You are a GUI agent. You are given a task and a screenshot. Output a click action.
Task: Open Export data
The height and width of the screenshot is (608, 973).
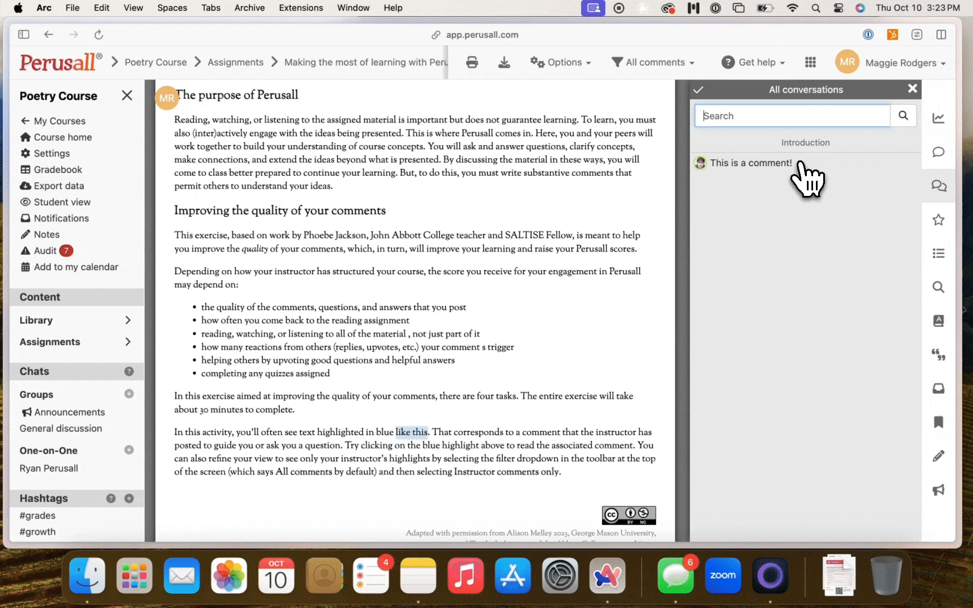click(x=52, y=186)
